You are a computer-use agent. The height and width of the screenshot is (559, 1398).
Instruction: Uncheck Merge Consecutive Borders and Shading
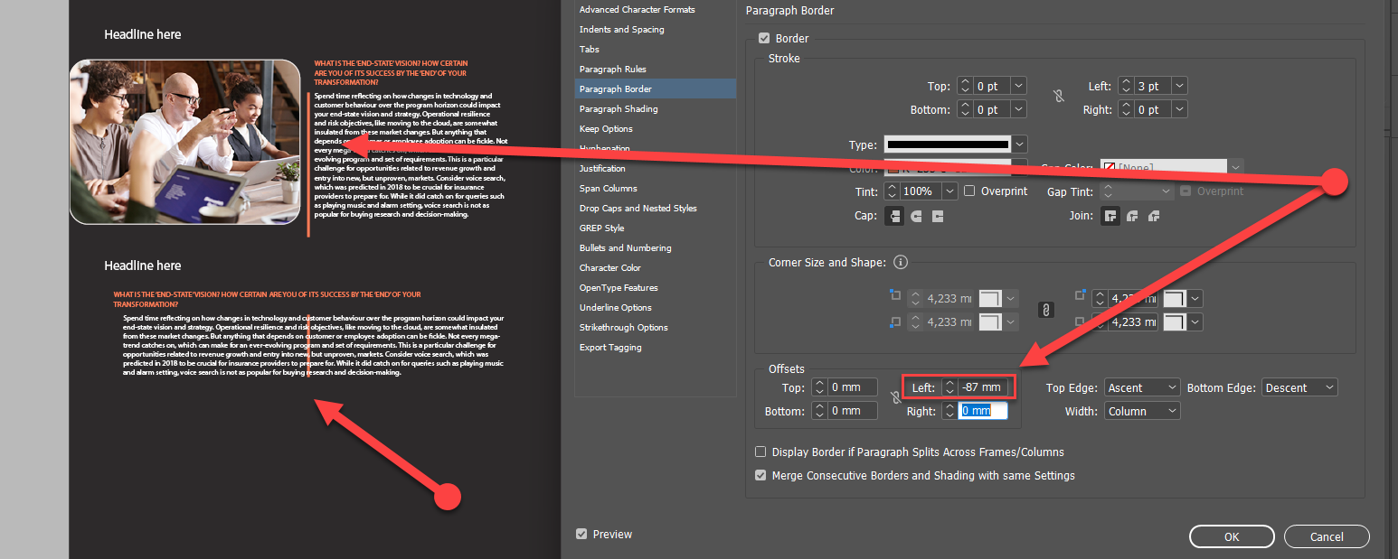(760, 475)
